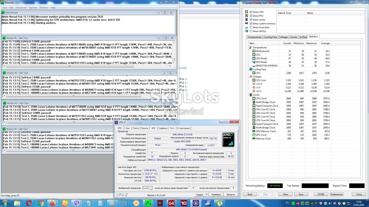Open the SPD tab in CPU-Z
This screenshot has width=369, height=207.
[153, 128]
